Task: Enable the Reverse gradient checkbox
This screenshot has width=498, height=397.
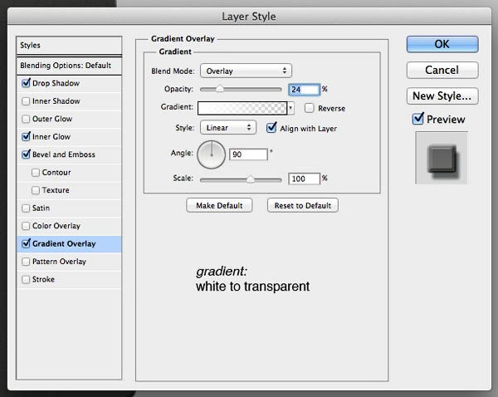Action: pos(309,108)
